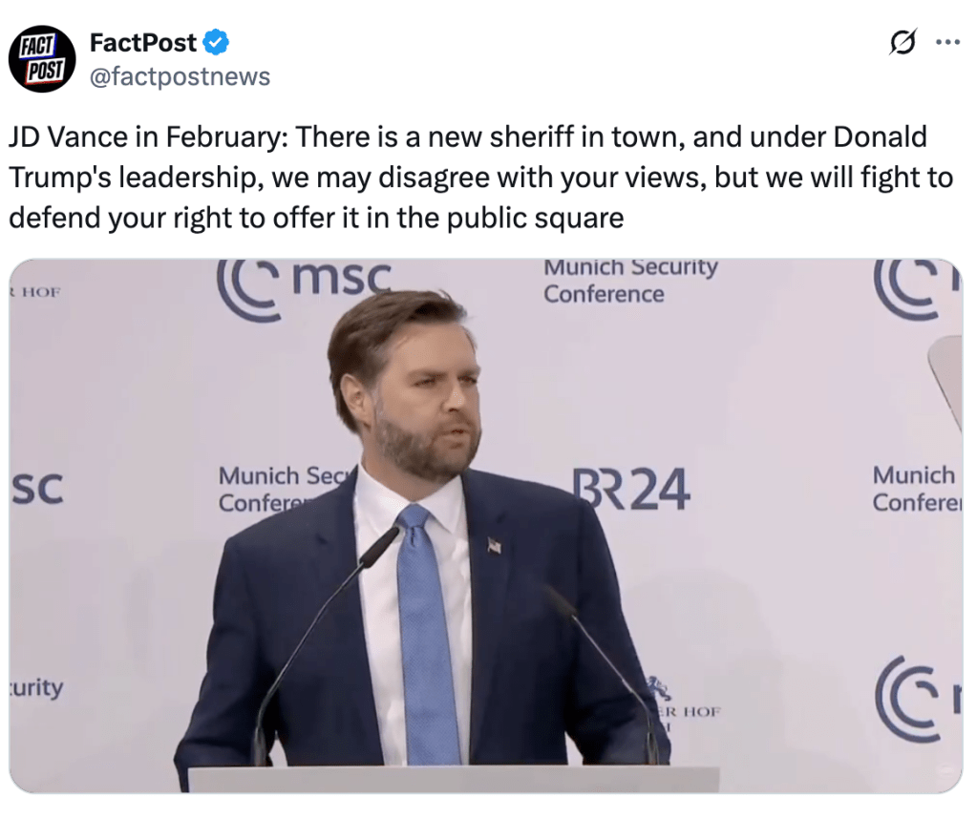Click the blue verified checkmark badge
This screenshot has height=818, width=977.
216,43
